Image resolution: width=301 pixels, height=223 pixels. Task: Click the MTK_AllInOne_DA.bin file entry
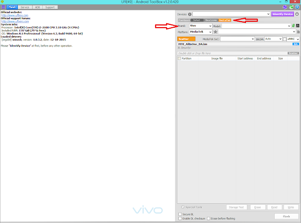click(x=193, y=44)
